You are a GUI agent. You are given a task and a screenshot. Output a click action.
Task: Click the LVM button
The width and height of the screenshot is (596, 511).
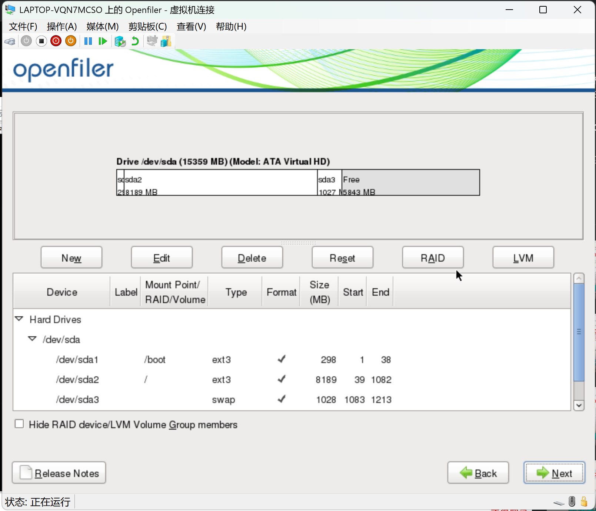pos(523,258)
